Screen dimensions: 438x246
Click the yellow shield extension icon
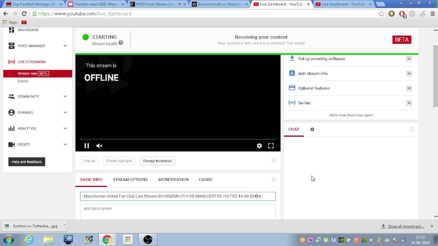(392, 14)
